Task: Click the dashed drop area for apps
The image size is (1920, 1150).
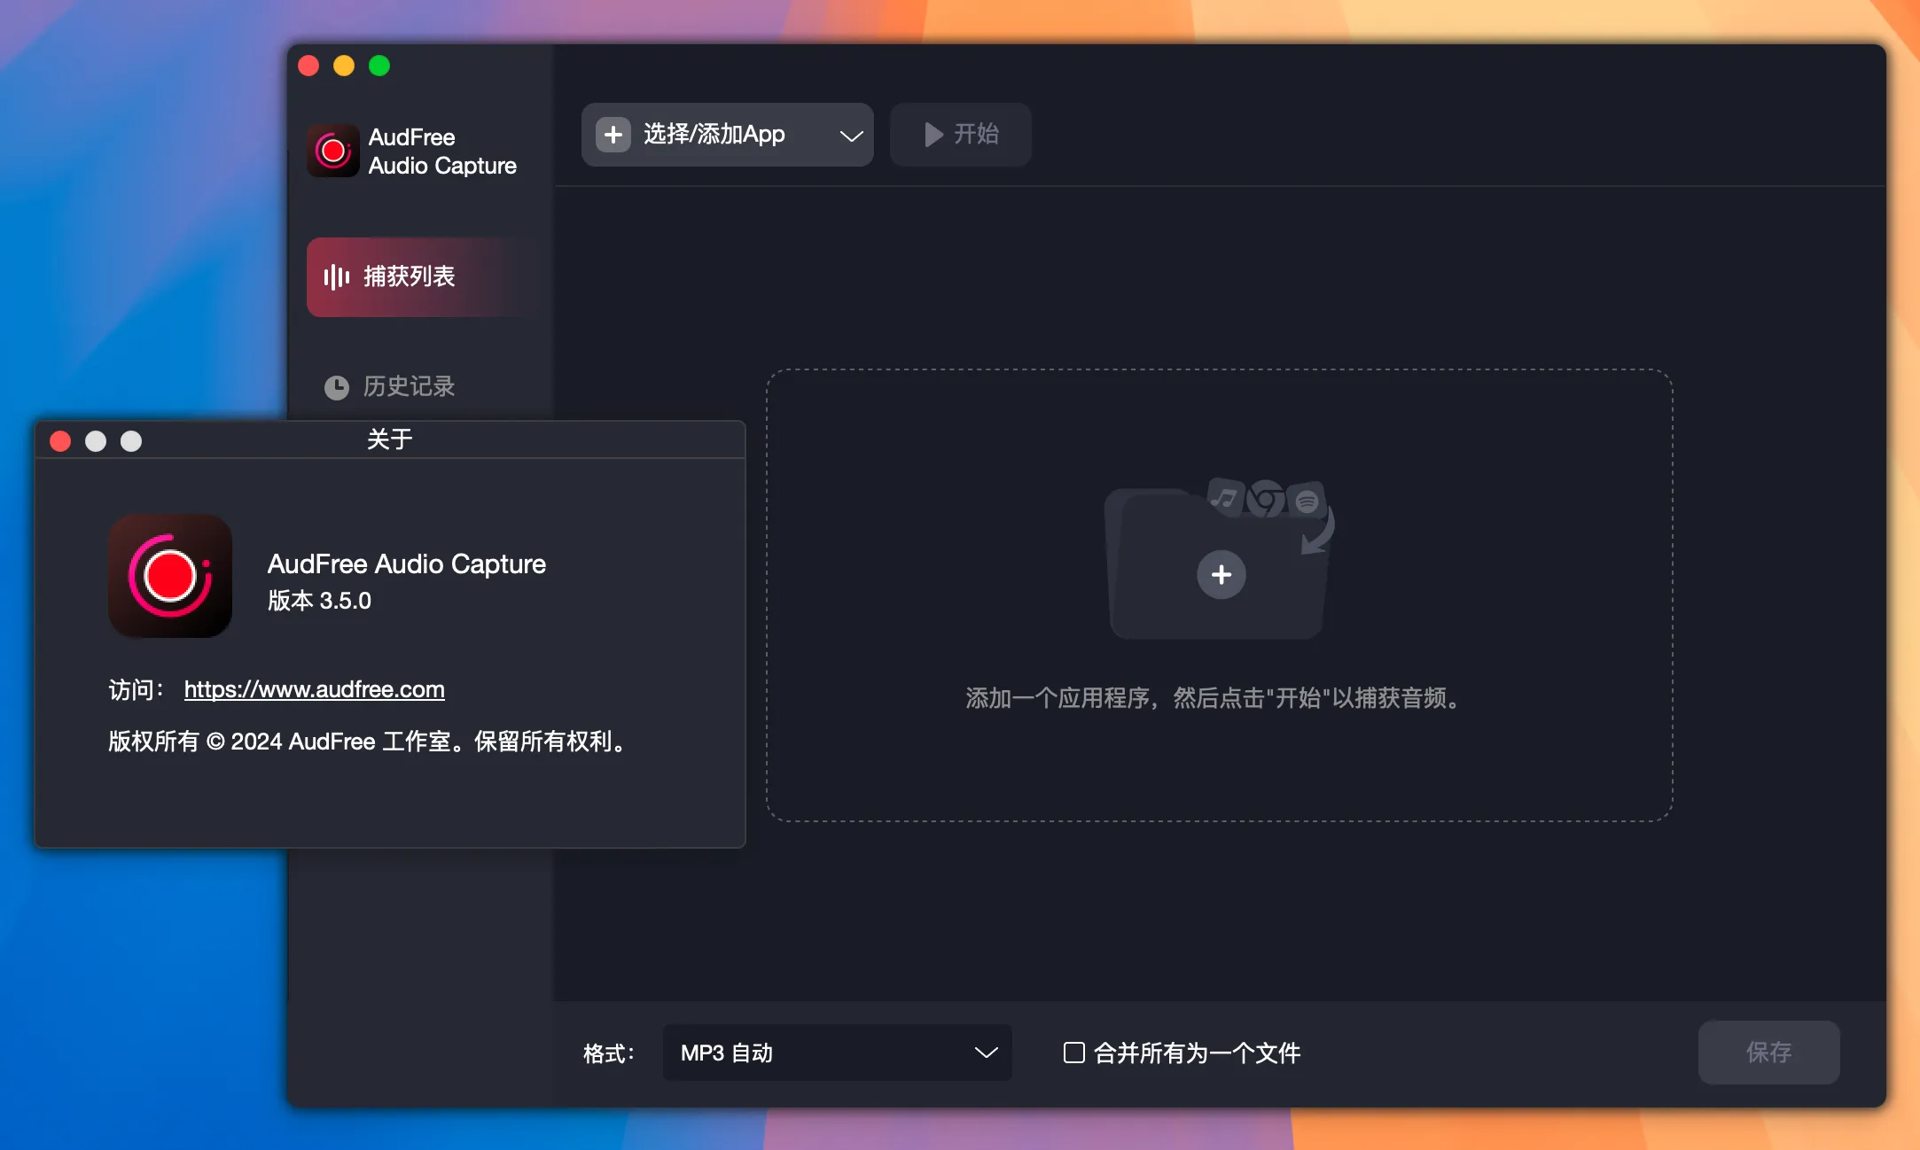Action: point(1220,595)
